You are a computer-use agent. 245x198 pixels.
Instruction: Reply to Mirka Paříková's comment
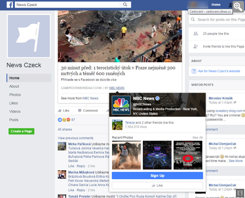click(x=81, y=166)
